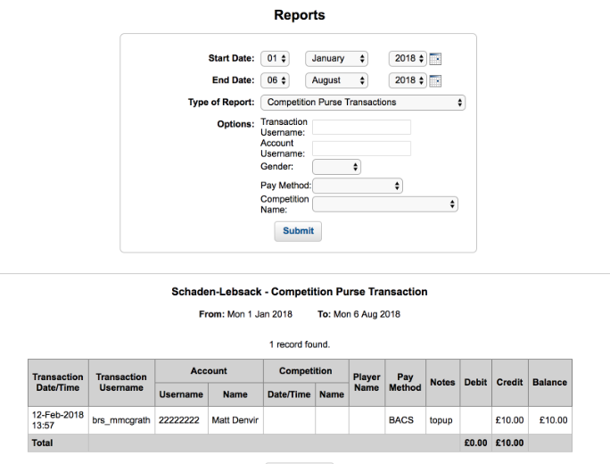Open the Competition Name dropdown
Viewport: 610px width, 464px height.
385,204
